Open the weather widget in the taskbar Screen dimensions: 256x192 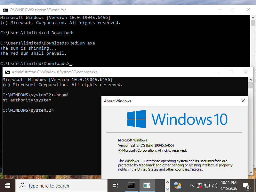(x=178, y=186)
